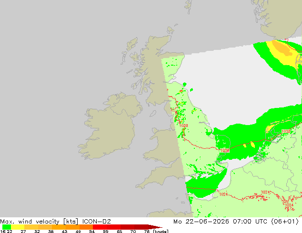Click the time text "07:00 UTC"
Image resolution: width=302 pixels, height=233 pixels.
(250, 222)
